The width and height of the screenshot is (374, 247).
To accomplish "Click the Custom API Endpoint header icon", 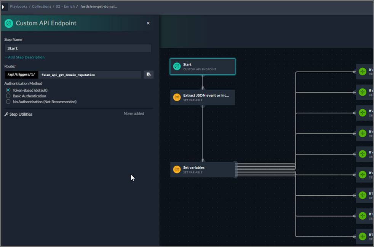I will coord(9,23).
